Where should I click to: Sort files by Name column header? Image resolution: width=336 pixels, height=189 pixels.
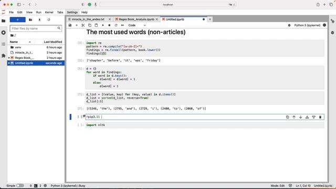coord(21,42)
